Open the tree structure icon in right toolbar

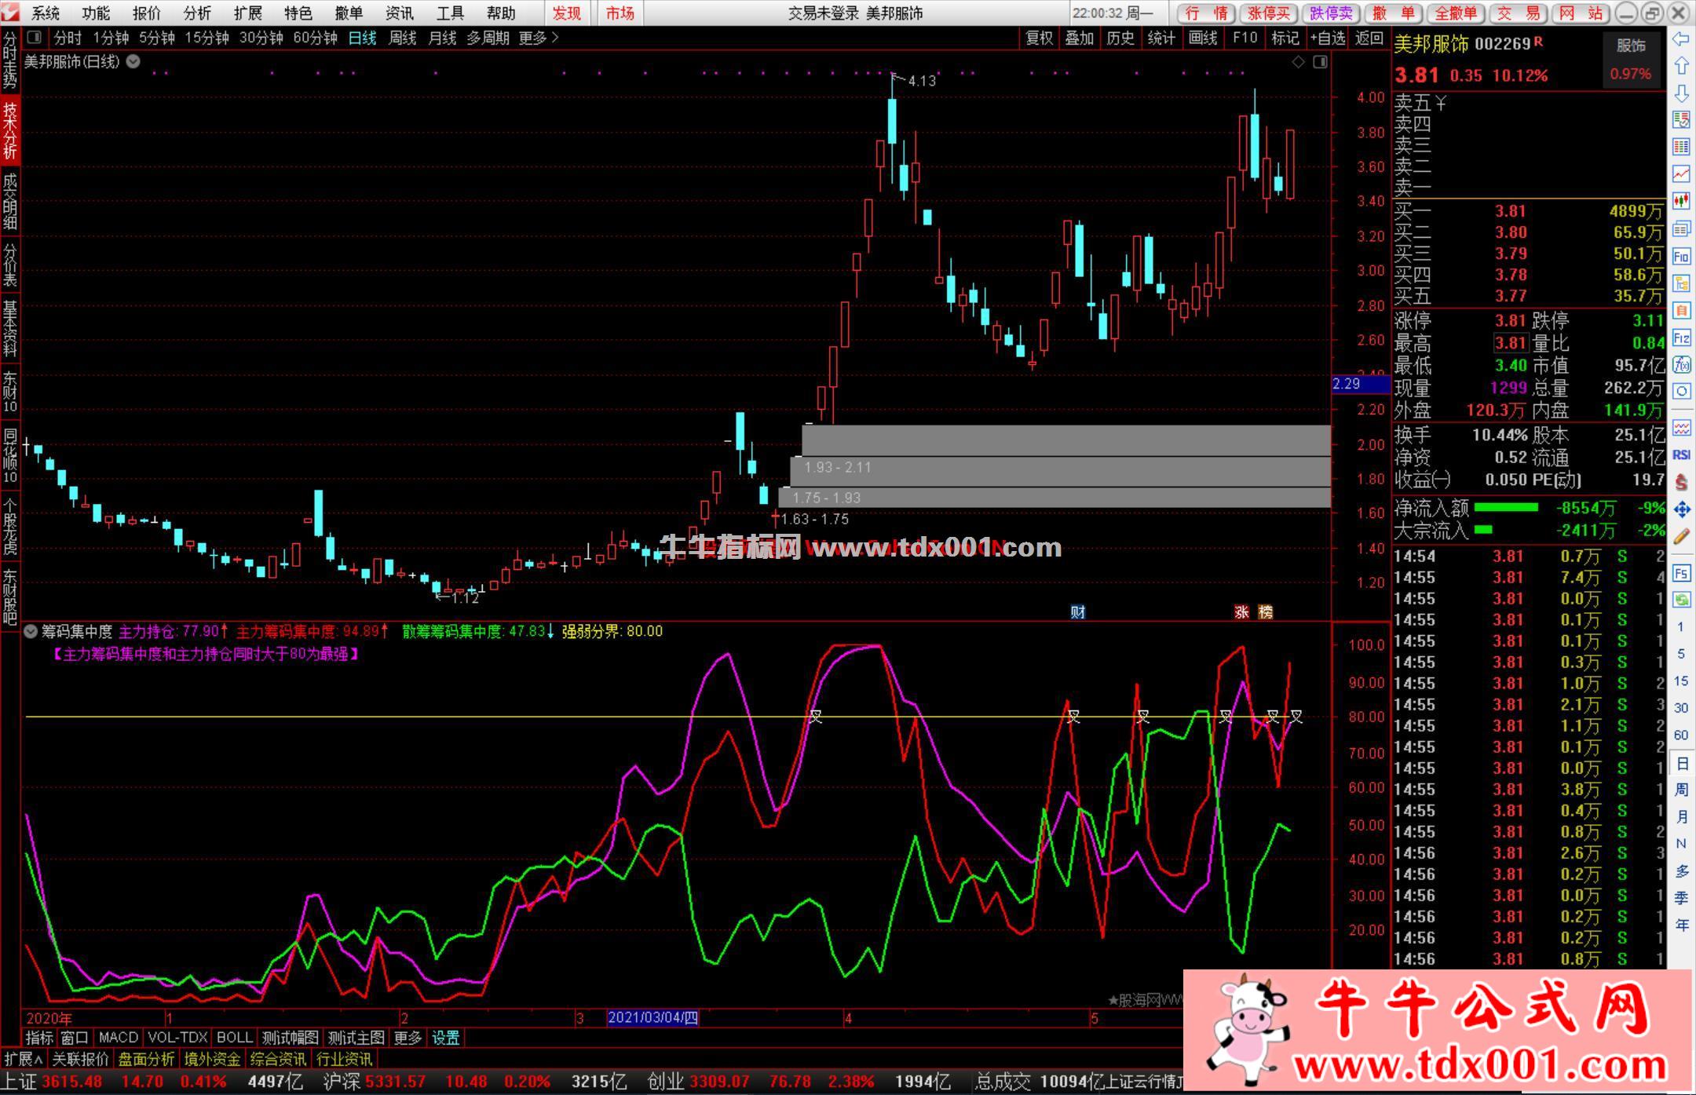[1681, 283]
